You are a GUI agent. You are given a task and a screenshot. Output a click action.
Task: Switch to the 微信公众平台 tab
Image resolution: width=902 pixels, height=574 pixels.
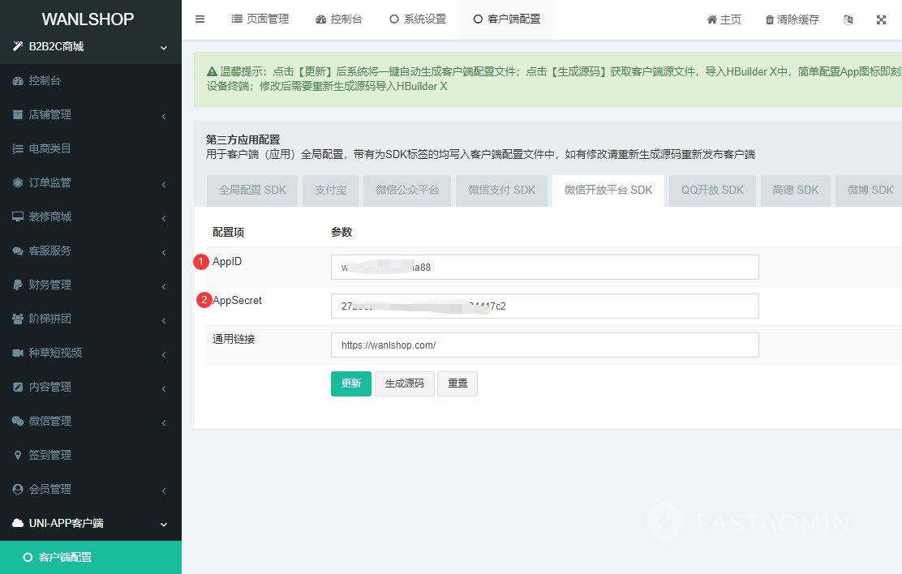pyautogui.click(x=407, y=190)
